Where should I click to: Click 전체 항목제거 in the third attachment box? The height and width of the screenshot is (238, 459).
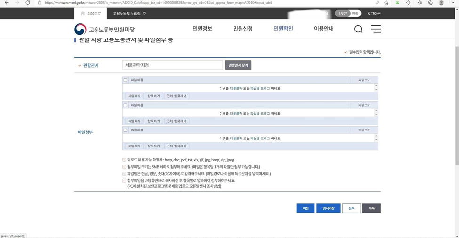pyautogui.click(x=177, y=146)
